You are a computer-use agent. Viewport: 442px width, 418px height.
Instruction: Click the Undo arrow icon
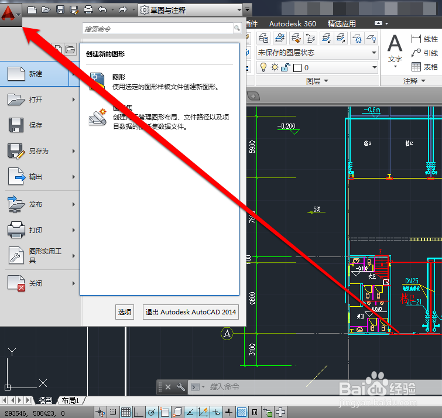(x=102, y=10)
